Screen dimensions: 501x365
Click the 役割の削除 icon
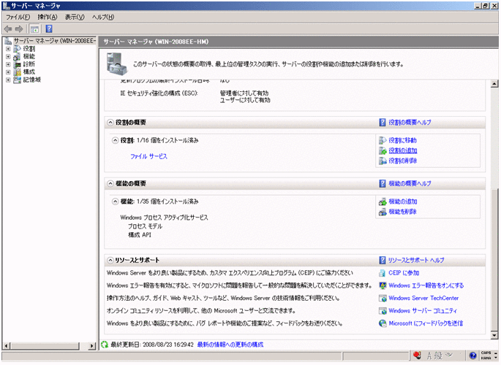[x=383, y=161]
